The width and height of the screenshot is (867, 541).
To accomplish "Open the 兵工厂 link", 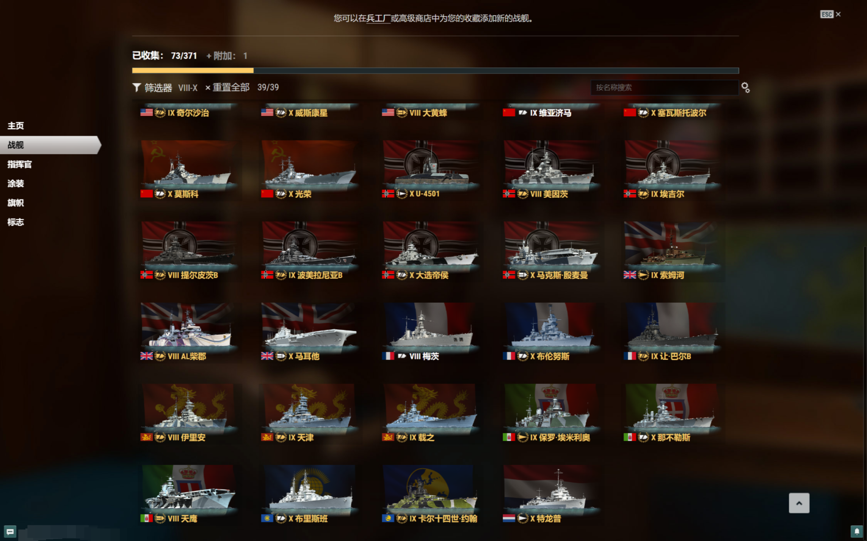I will click(378, 18).
